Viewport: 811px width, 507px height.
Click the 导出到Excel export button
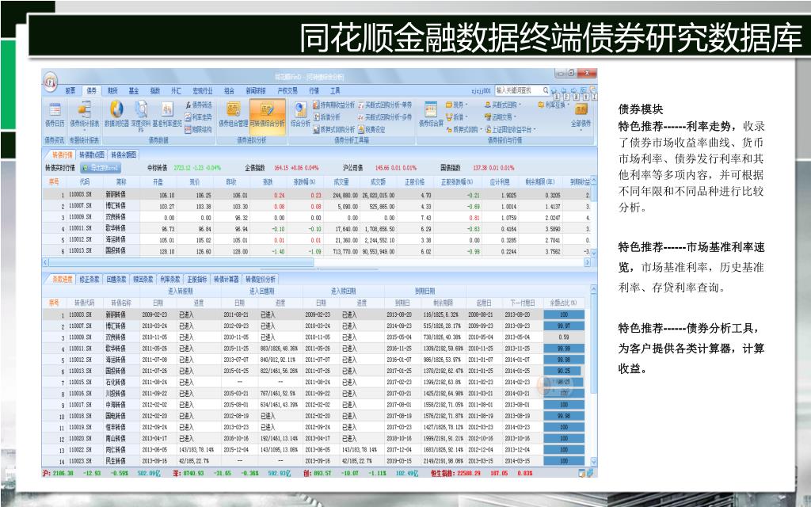click(x=101, y=168)
